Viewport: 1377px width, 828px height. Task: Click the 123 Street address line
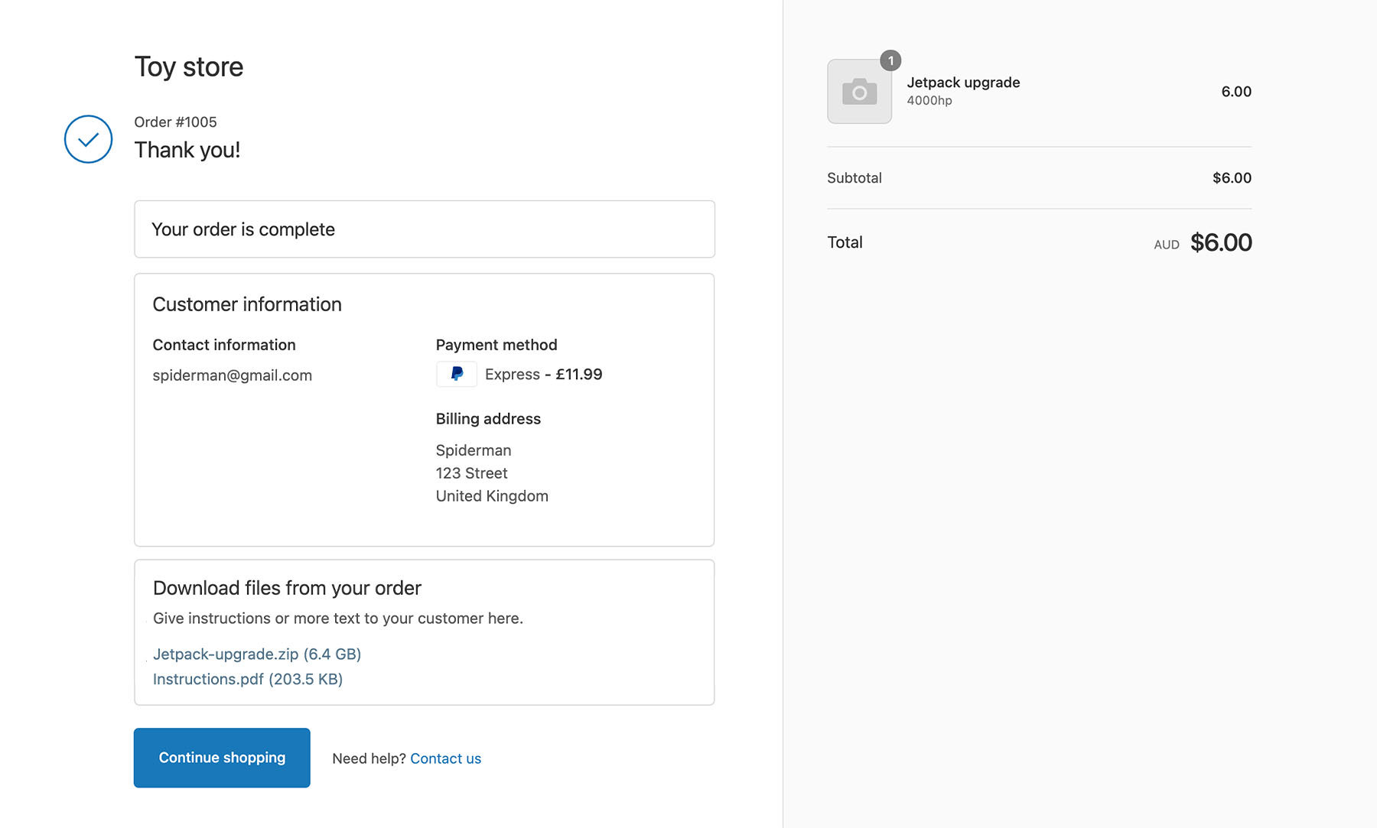(471, 473)
